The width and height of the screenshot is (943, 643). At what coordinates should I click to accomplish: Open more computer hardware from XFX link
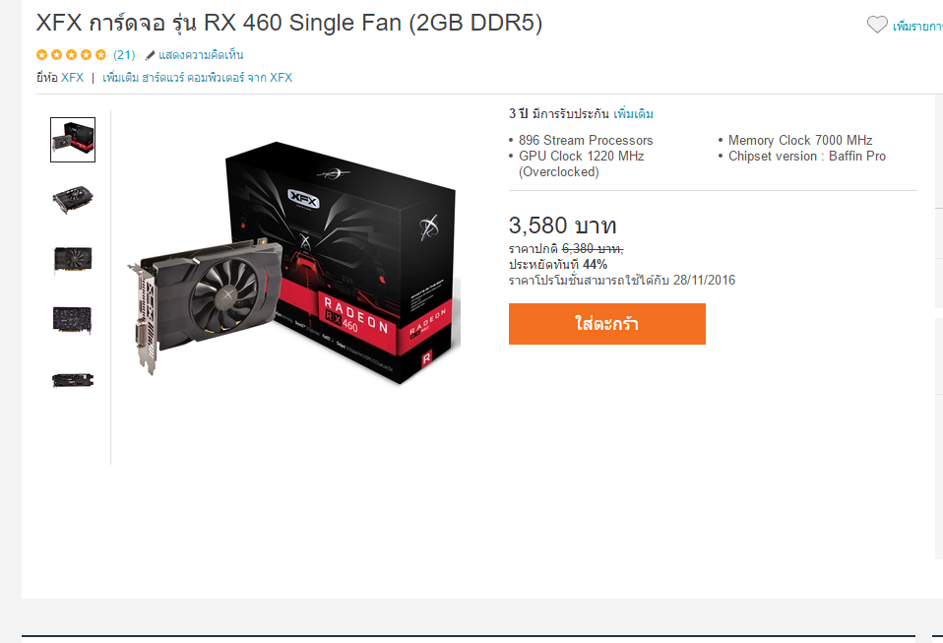pyautogui.click(x=197, y=78)
